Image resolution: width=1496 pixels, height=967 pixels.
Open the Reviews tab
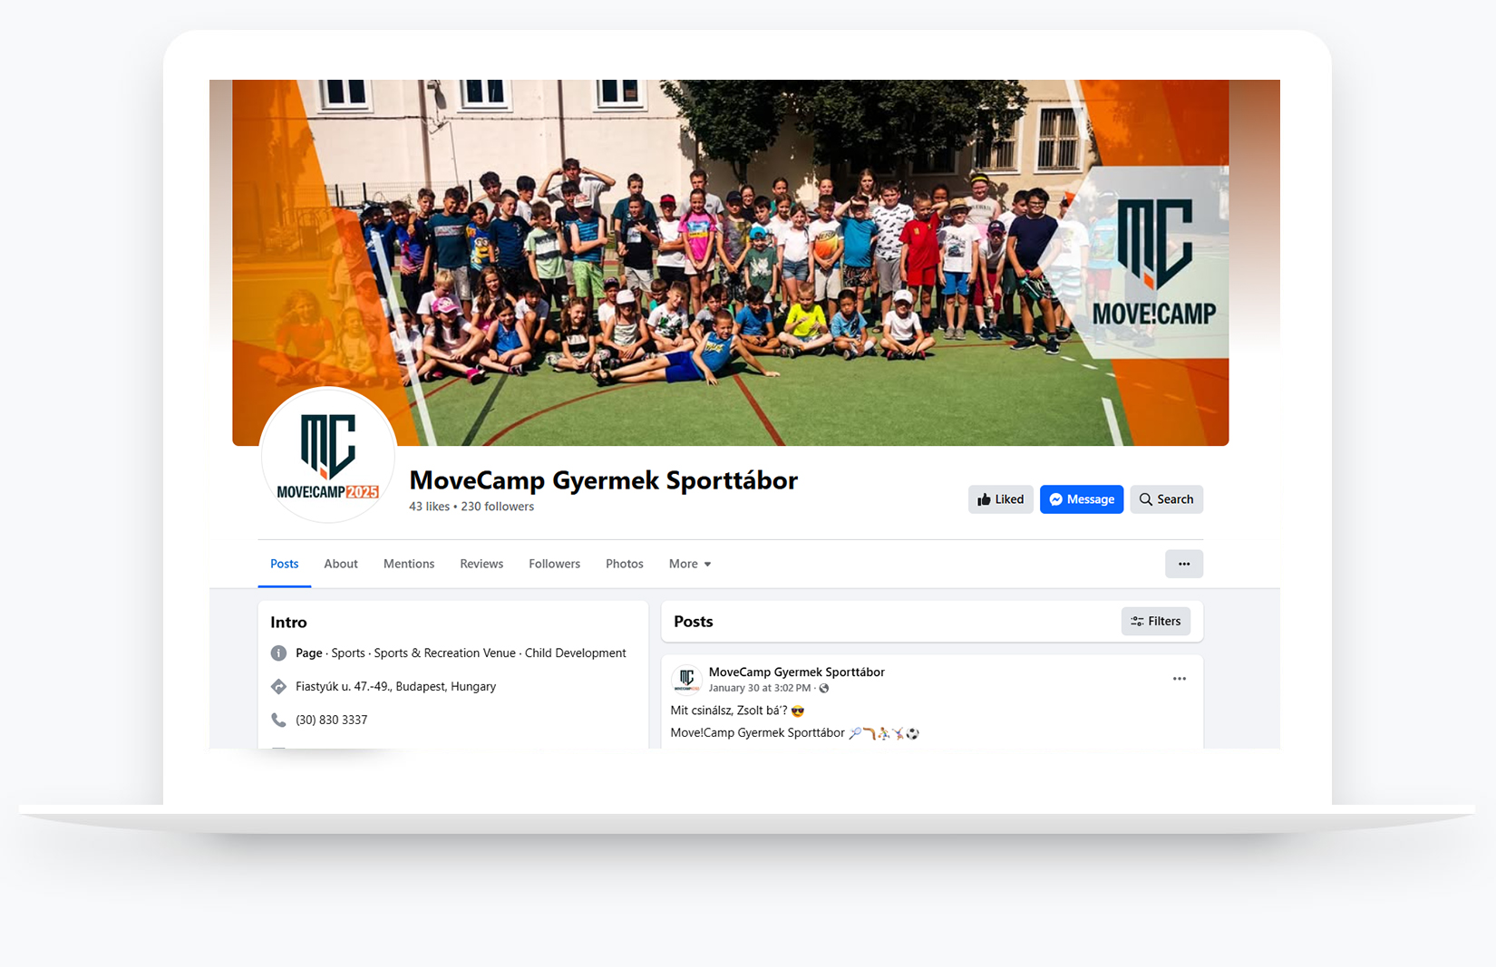(481, 564)
